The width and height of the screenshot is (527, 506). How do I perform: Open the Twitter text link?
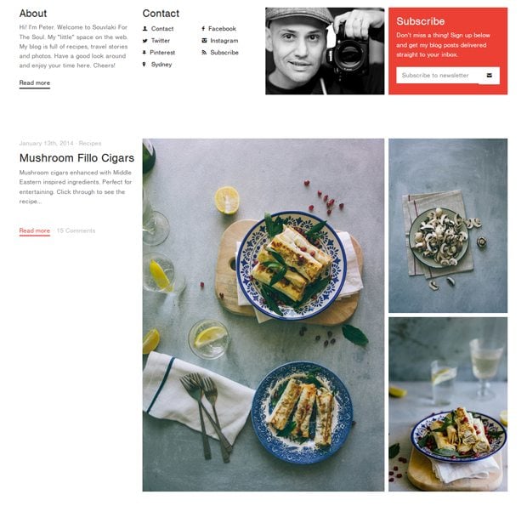click(x=161, y=41)
